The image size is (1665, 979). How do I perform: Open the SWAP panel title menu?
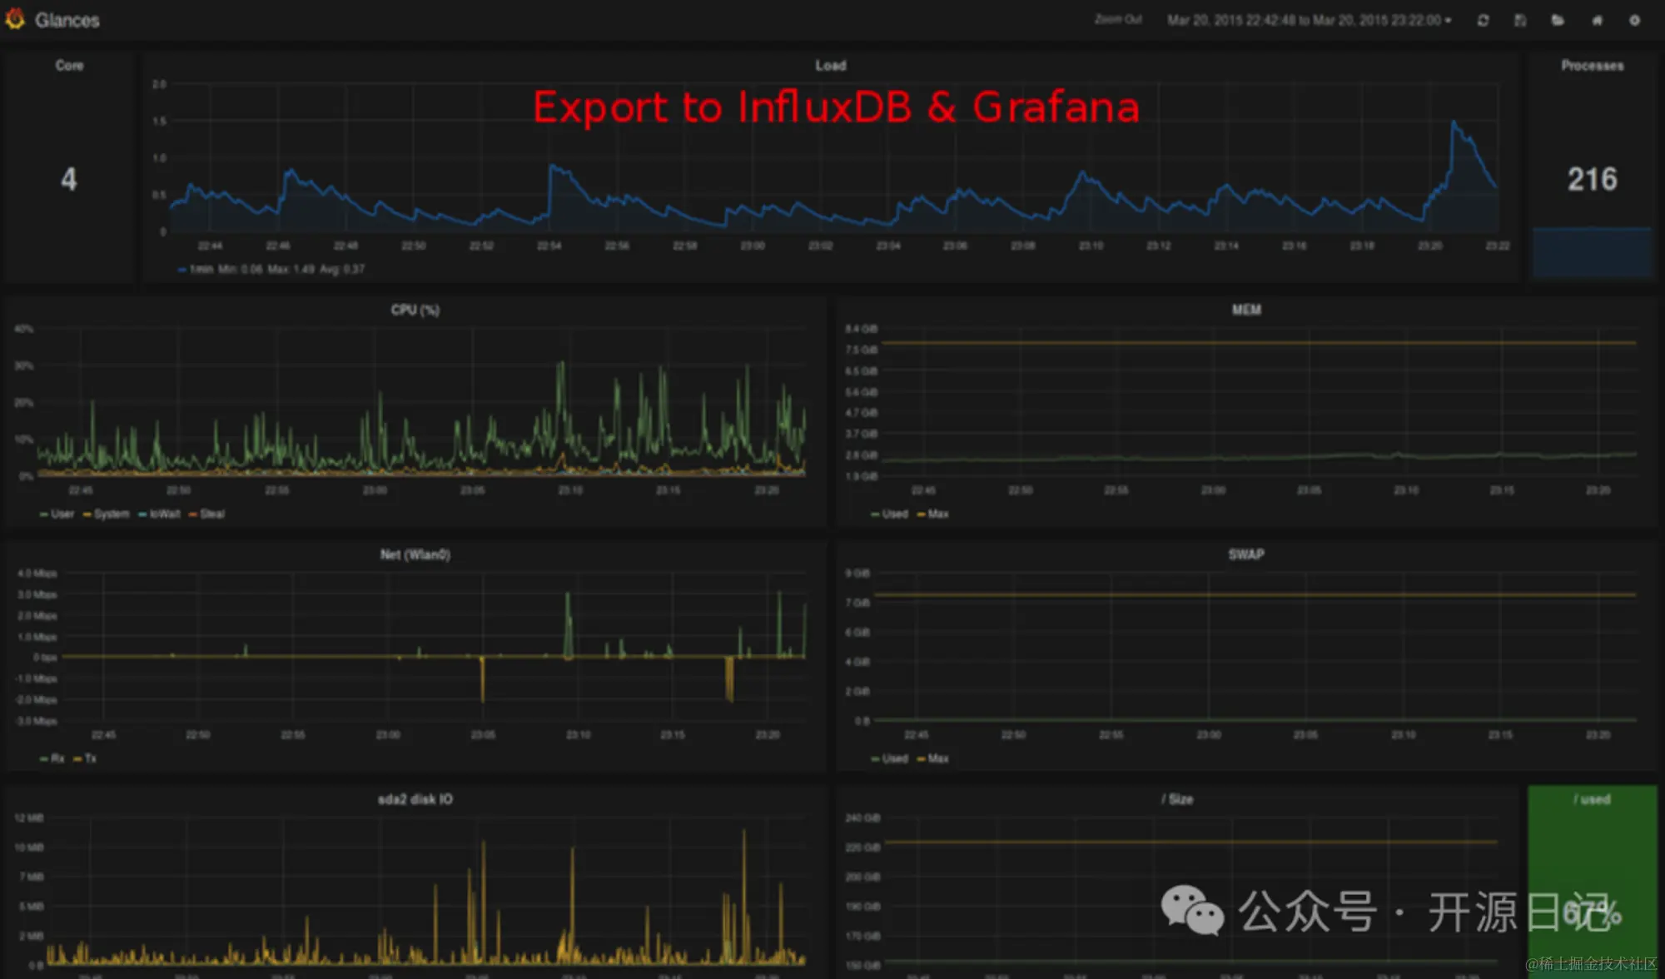(1246, 554)
